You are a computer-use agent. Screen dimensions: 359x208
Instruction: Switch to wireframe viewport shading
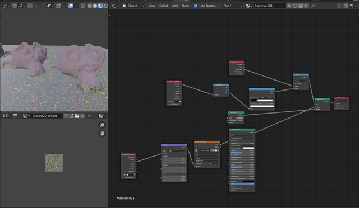coord(90,6)
